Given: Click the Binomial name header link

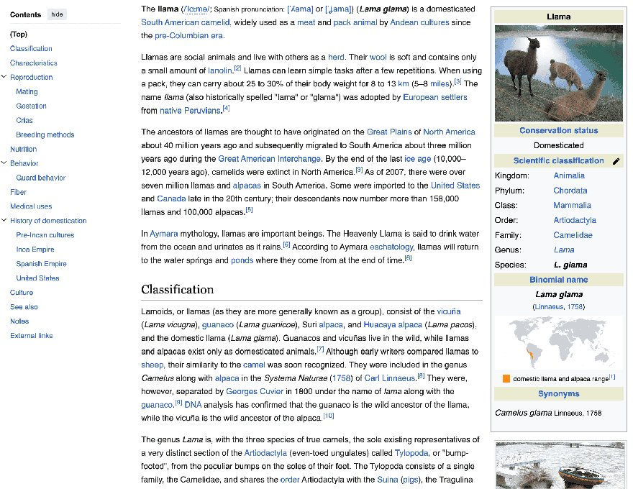Looking at the screenshot, I should click(558, 280).
